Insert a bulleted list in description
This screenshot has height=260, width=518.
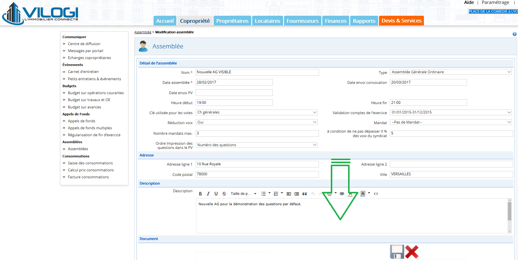(263, 194)
